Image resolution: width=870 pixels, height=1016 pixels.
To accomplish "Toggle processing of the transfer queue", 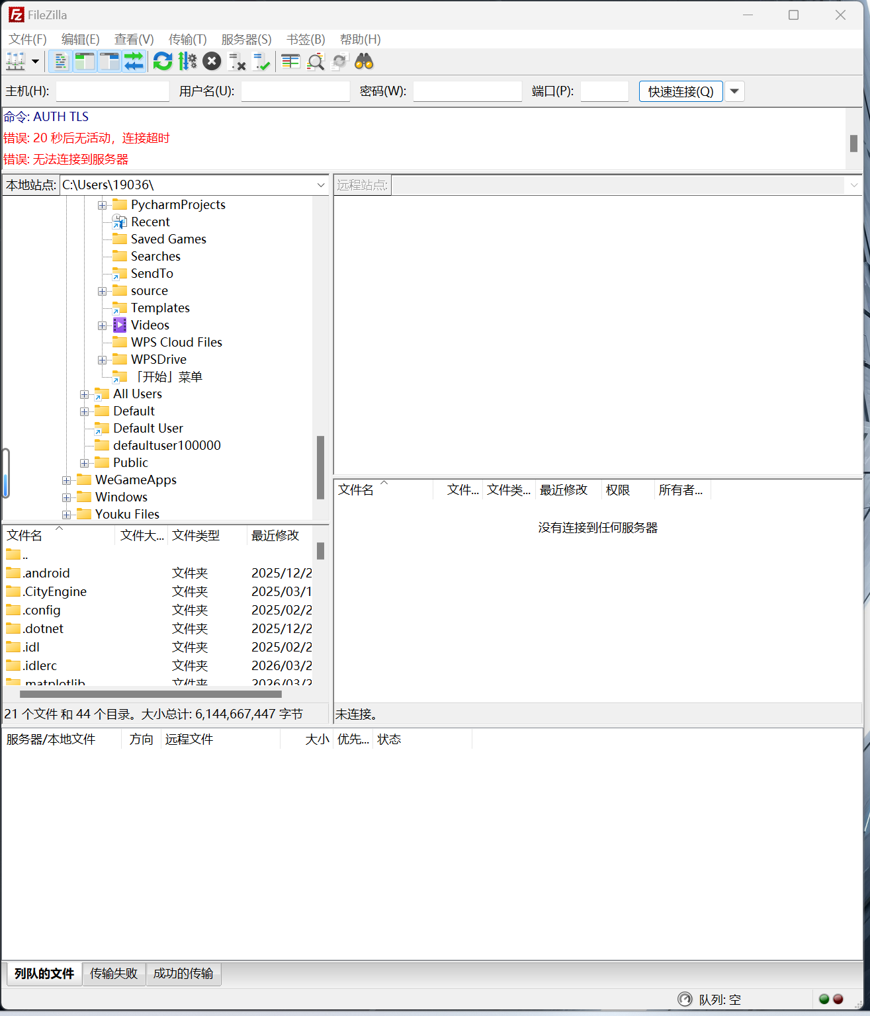I will [188, 62].
